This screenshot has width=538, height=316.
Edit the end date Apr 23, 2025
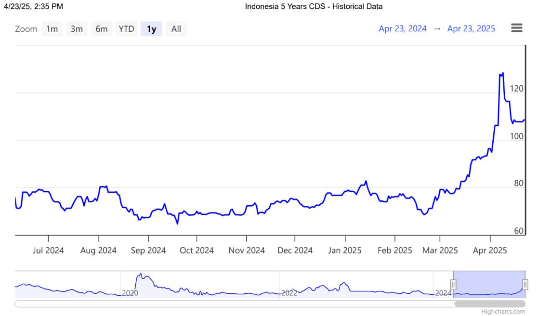471,28
